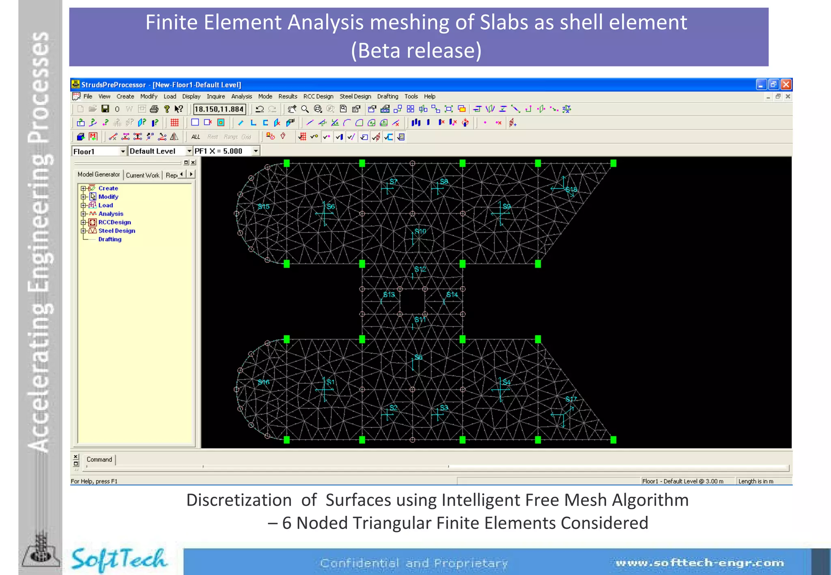Toggle the checkmark hatched mesh display option
The image size is (831, 575).
tap(376, 137)
